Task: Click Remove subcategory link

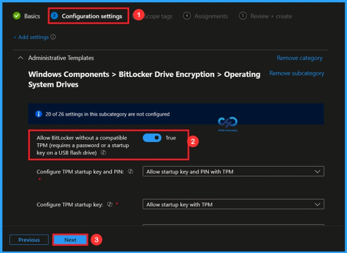Action: tap(297, 73)
